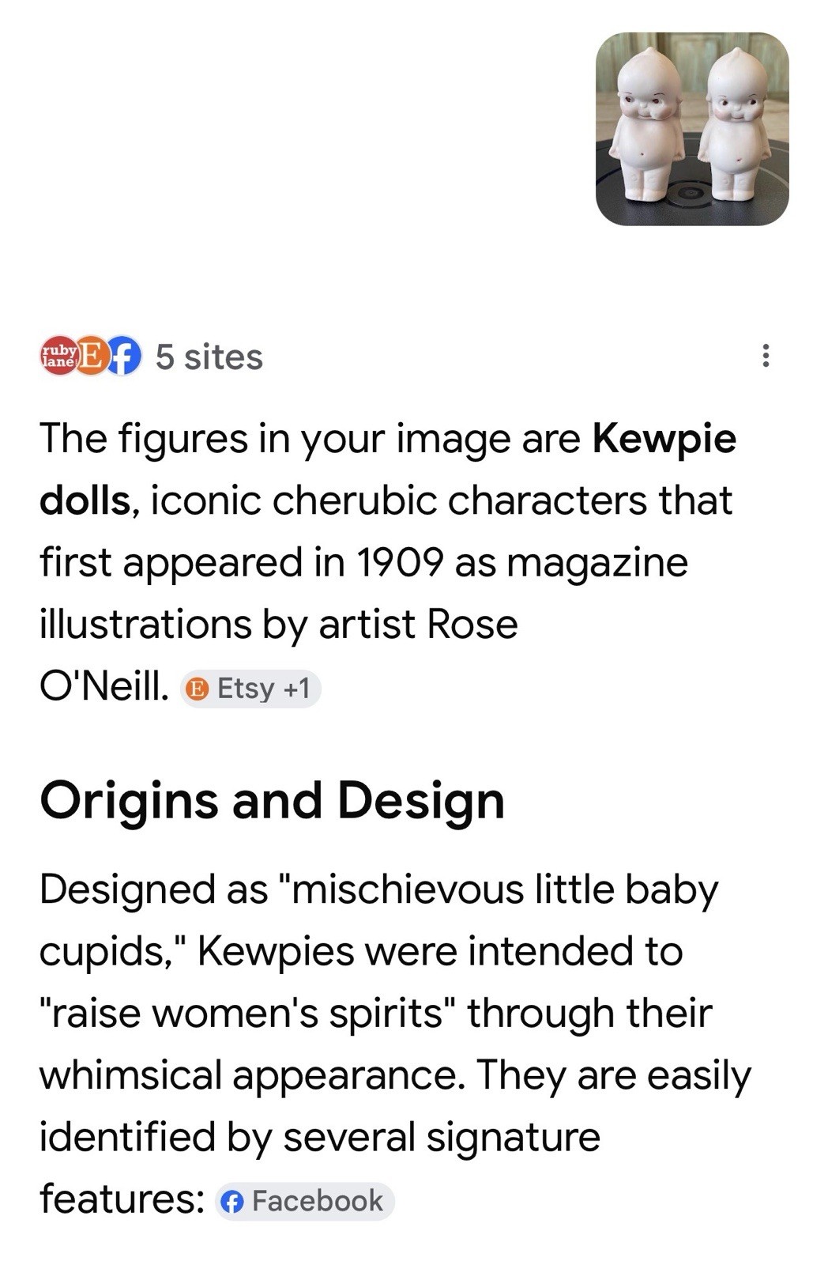The width and height of the screenshot is (828, 1265).
Task: Click the "mischievous little baby cupids" quote
Action: 379,919
